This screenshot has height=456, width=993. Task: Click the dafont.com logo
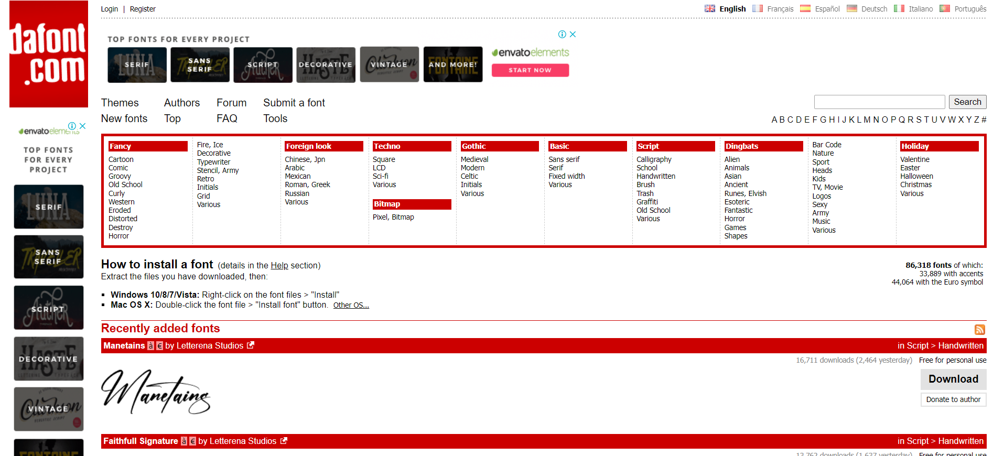pos(49,54)
